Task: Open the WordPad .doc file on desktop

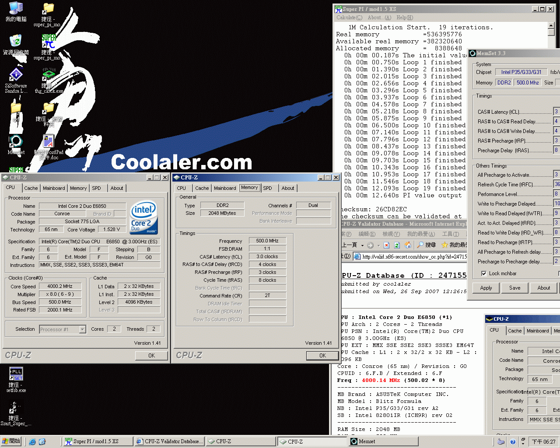Action: (x=49, y=147)
